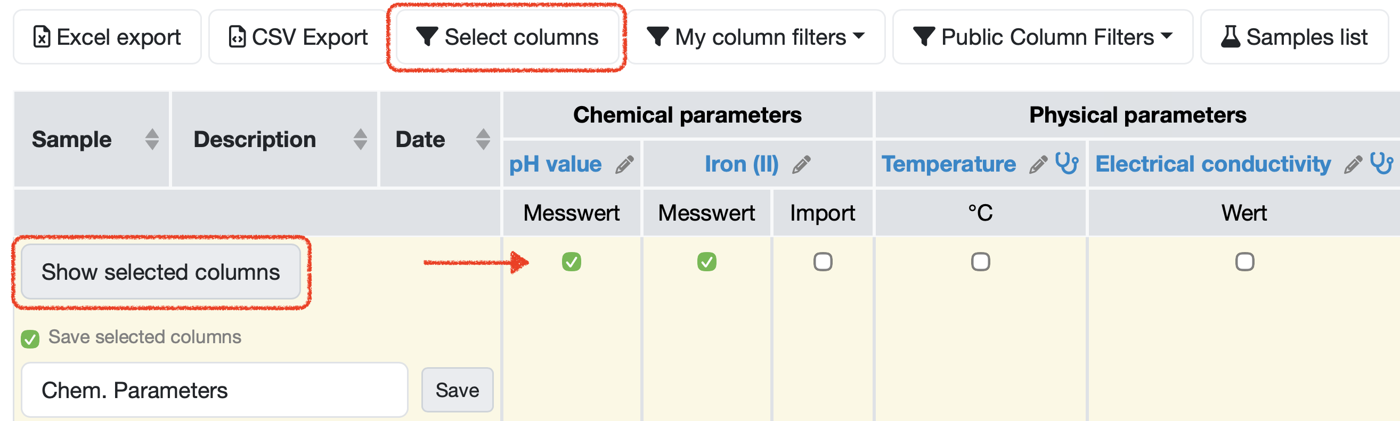Open the pH value parameter link
The height and width of the screenshot is (421, 1400).
point(555,164)
